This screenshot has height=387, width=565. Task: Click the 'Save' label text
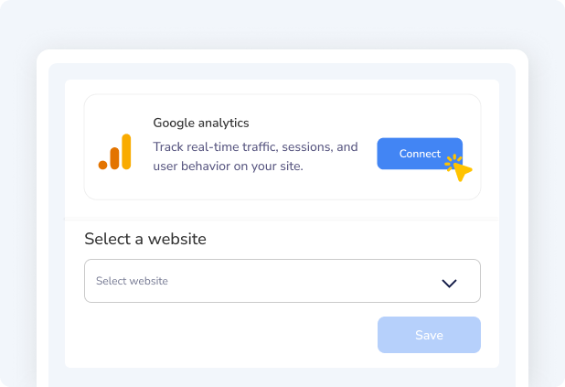(429, 335)
